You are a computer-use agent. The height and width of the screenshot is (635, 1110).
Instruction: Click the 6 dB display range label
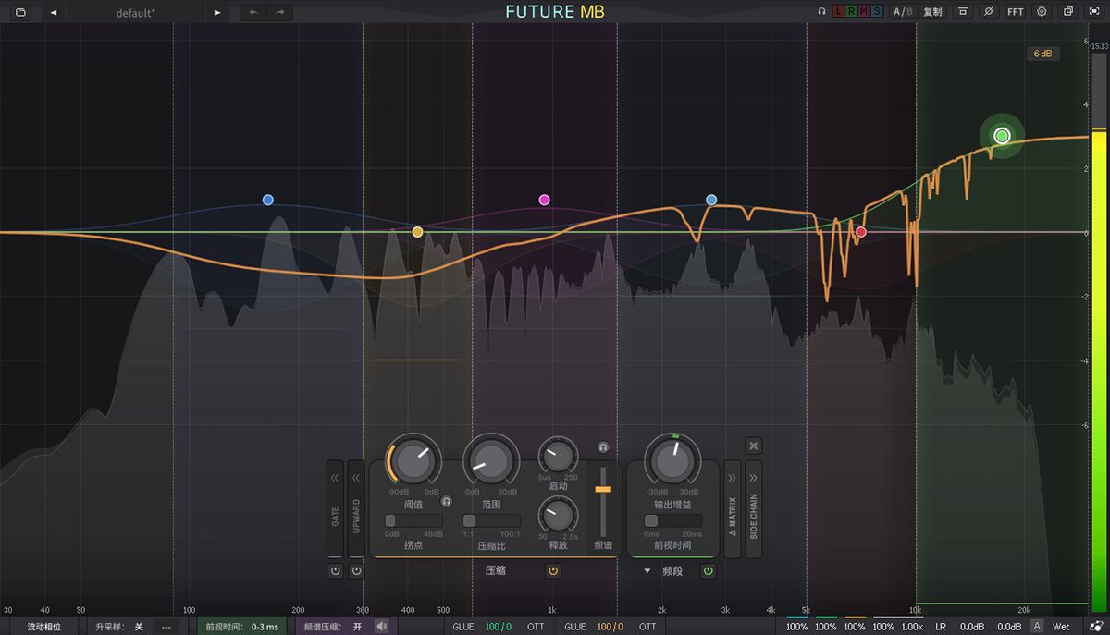coord(1042,54)
